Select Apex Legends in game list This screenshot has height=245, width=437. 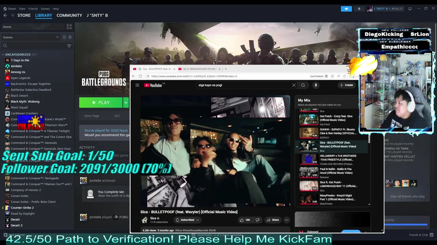[x=20, y=78]
